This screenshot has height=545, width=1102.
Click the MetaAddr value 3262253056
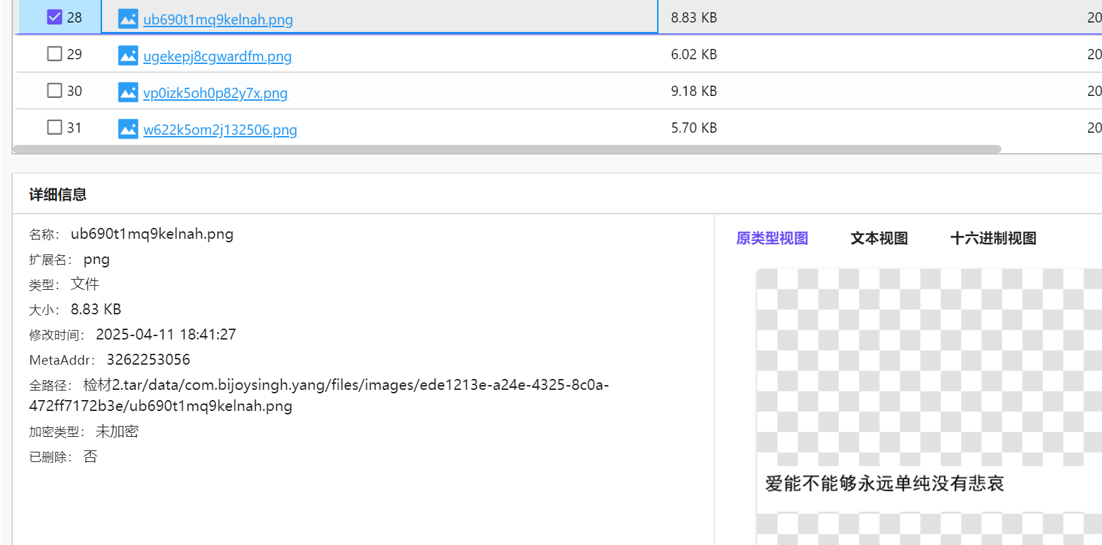(148, 359)
